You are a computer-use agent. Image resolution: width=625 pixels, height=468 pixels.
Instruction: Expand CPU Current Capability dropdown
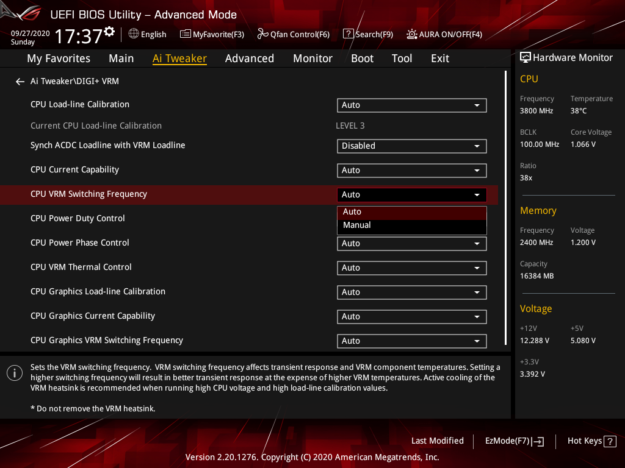412,171
